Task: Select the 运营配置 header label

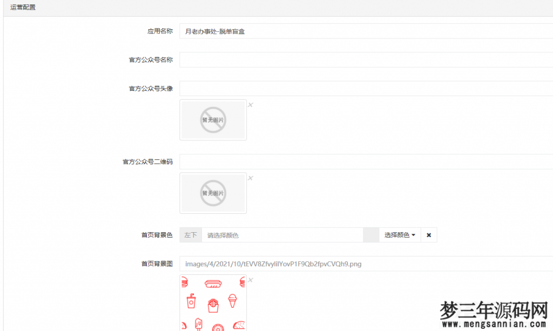Action: click(x=23, y=7)
